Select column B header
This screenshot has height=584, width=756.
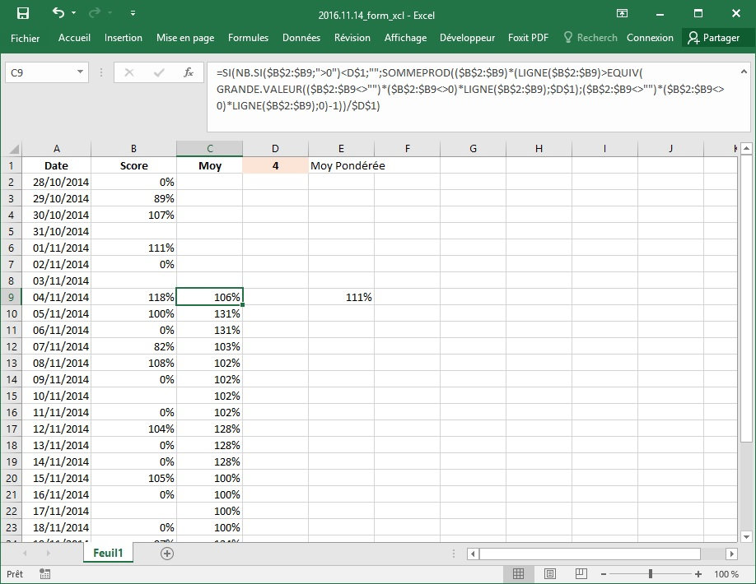133,149
